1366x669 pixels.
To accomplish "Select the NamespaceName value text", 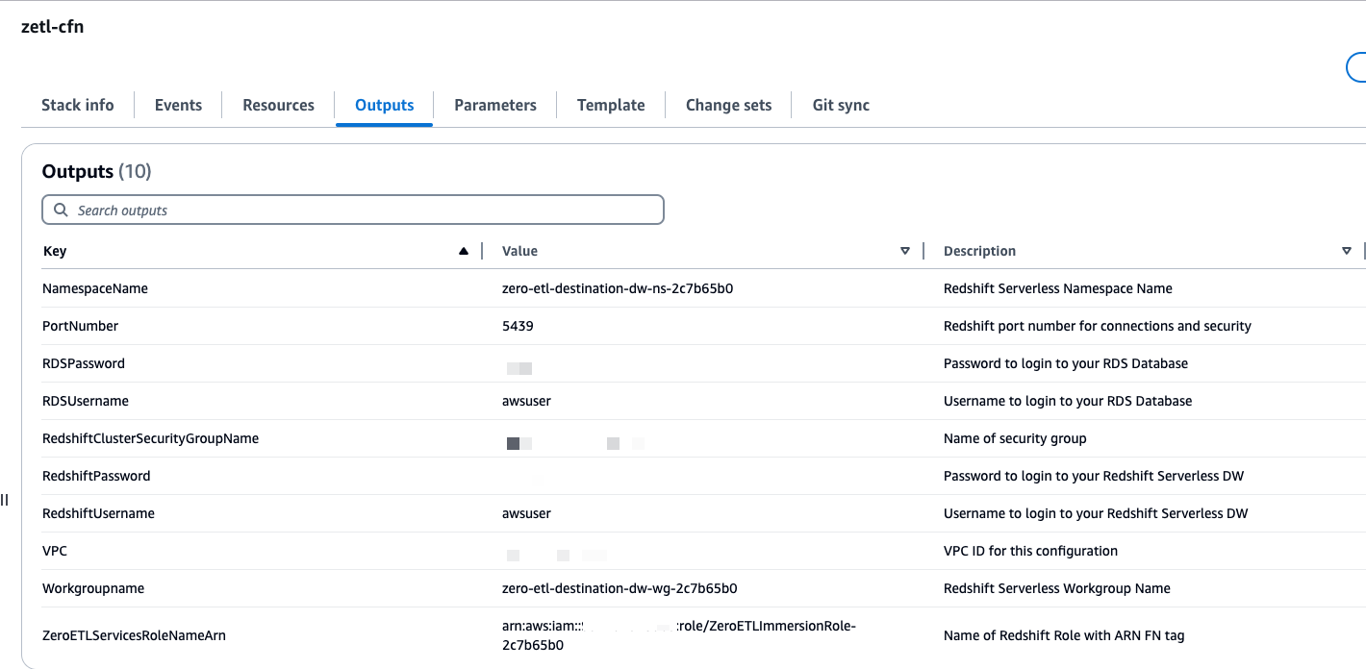I will [618, 288].
